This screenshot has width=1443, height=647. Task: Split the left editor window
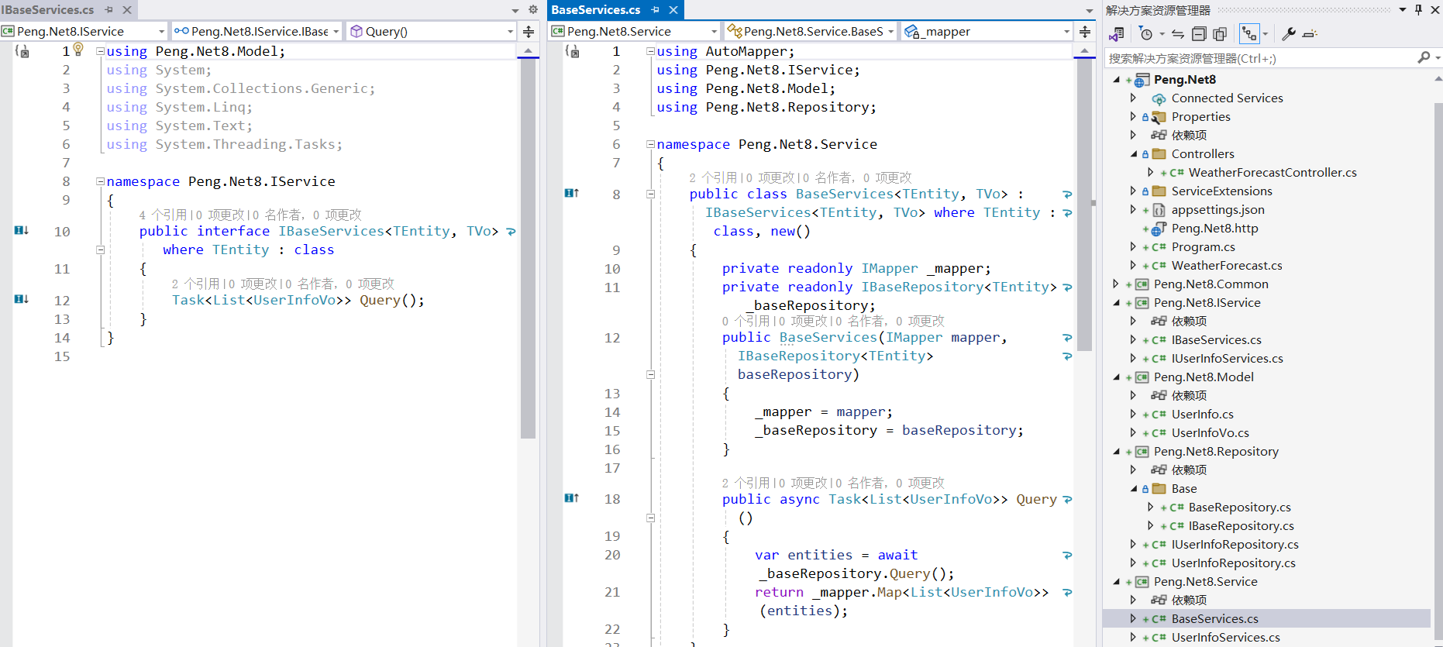(529, 32)
